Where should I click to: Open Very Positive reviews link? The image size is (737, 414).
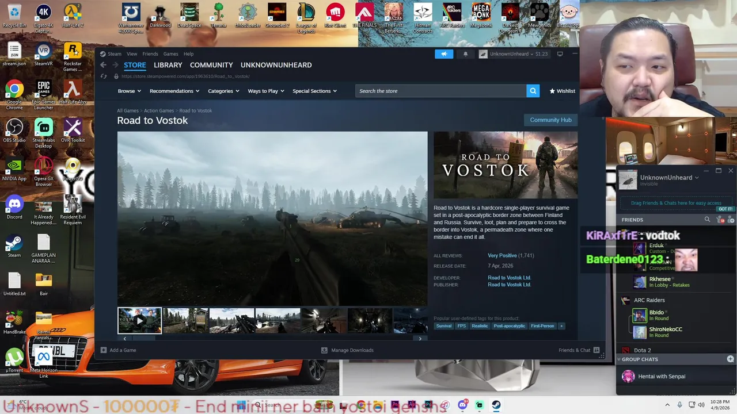point(502,255)
